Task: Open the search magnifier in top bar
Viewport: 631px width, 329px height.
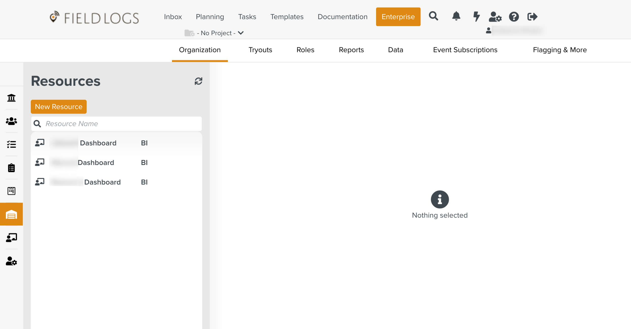Action: [433, 16]
